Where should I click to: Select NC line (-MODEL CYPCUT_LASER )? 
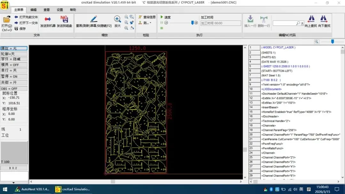tap(278, 47)
